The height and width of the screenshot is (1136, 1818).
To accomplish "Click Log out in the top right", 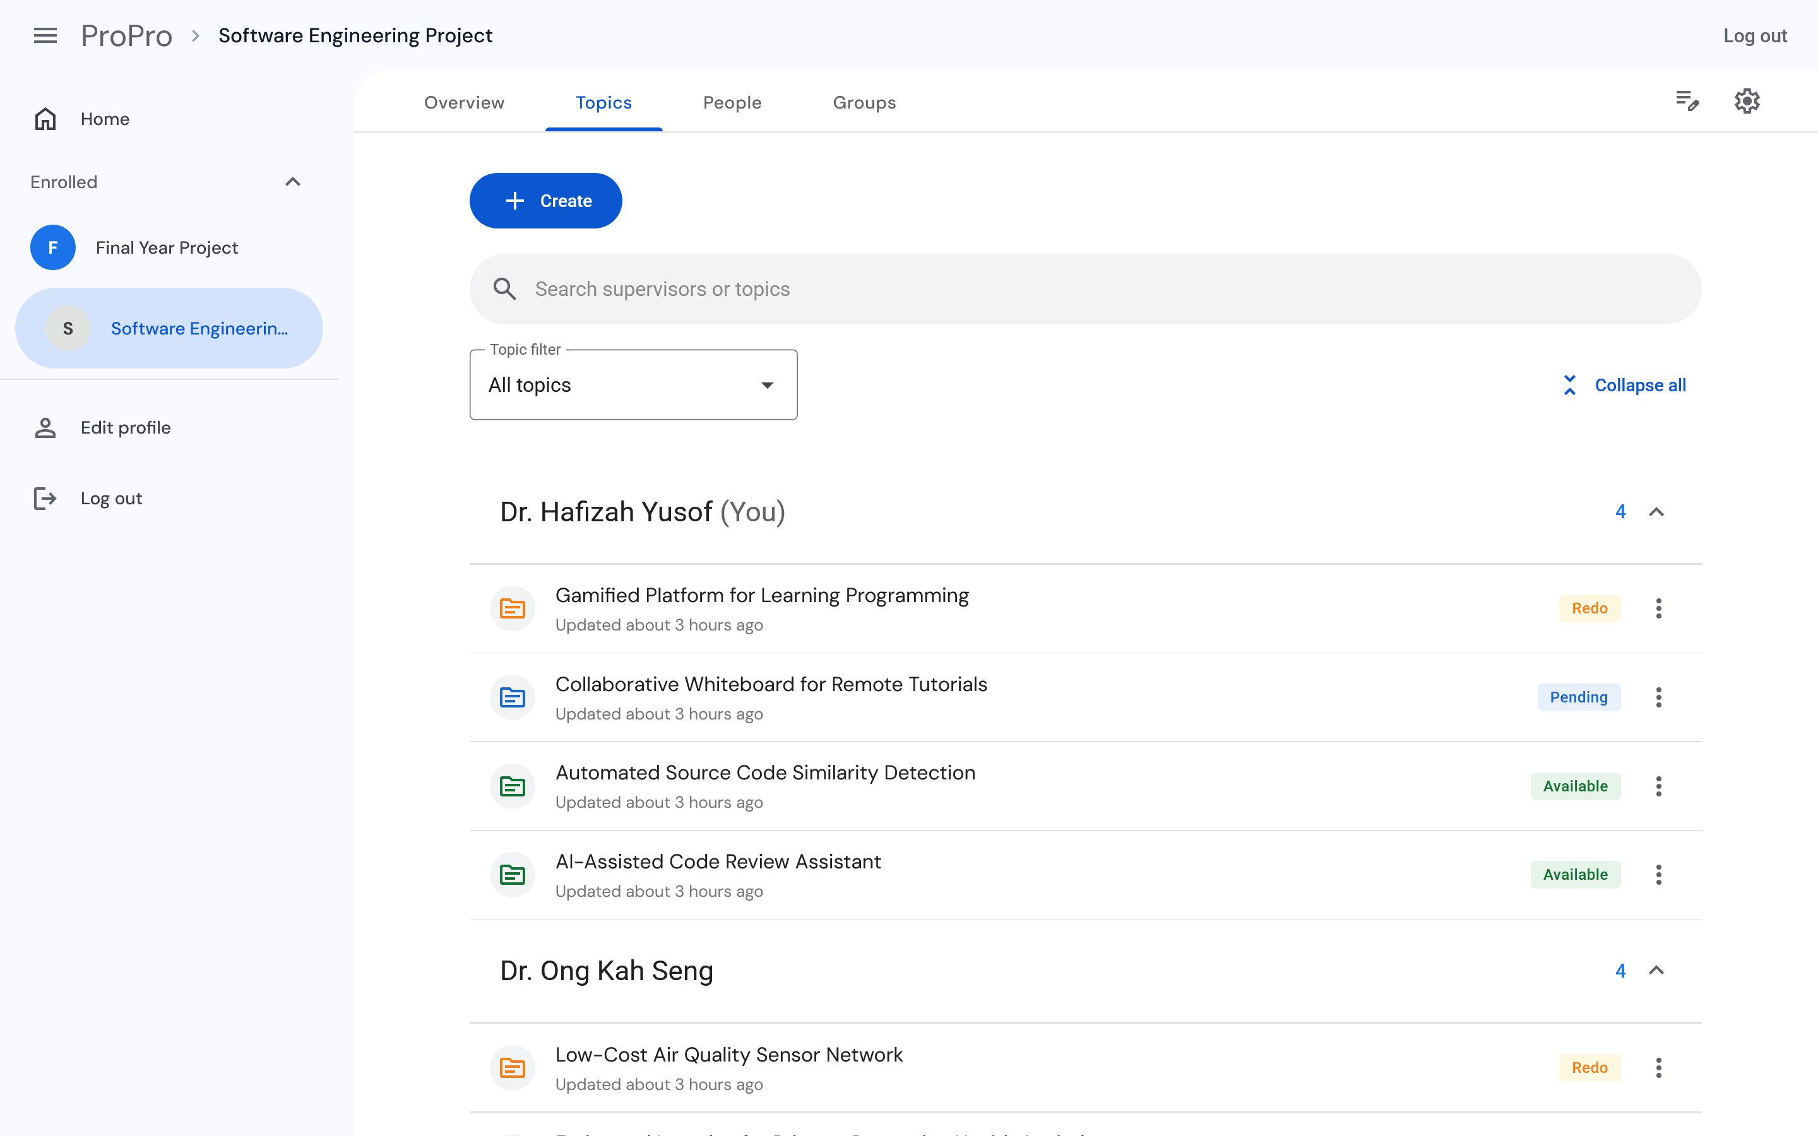I will tap(1755, 35).
